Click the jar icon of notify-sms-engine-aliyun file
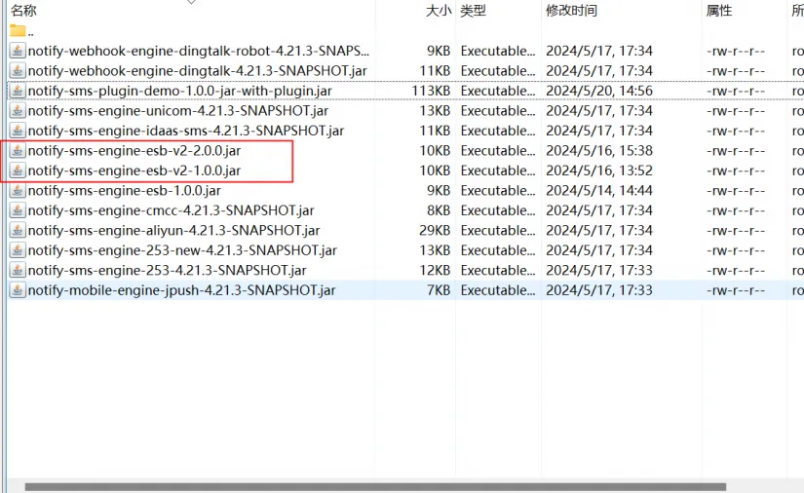The height and width of the screenshot is (493, 804). (18, 231)
